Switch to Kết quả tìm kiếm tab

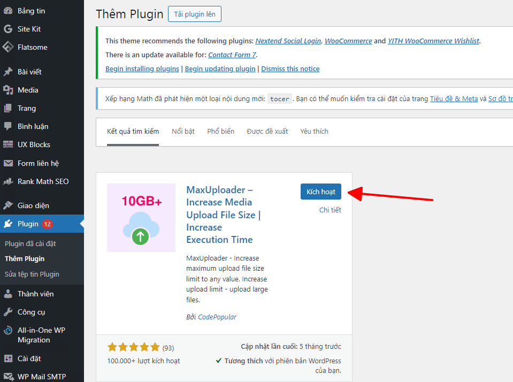(x=133, y=131)
